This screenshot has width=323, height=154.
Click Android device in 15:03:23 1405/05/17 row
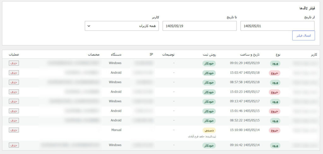(x=116, y=92)
